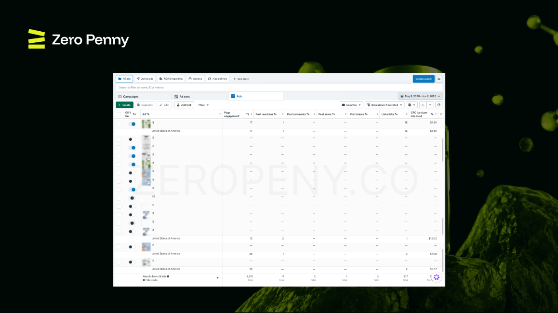Open the Post reactions column dropdown arrow
This screenshot has height=313, width=558.
282,114
